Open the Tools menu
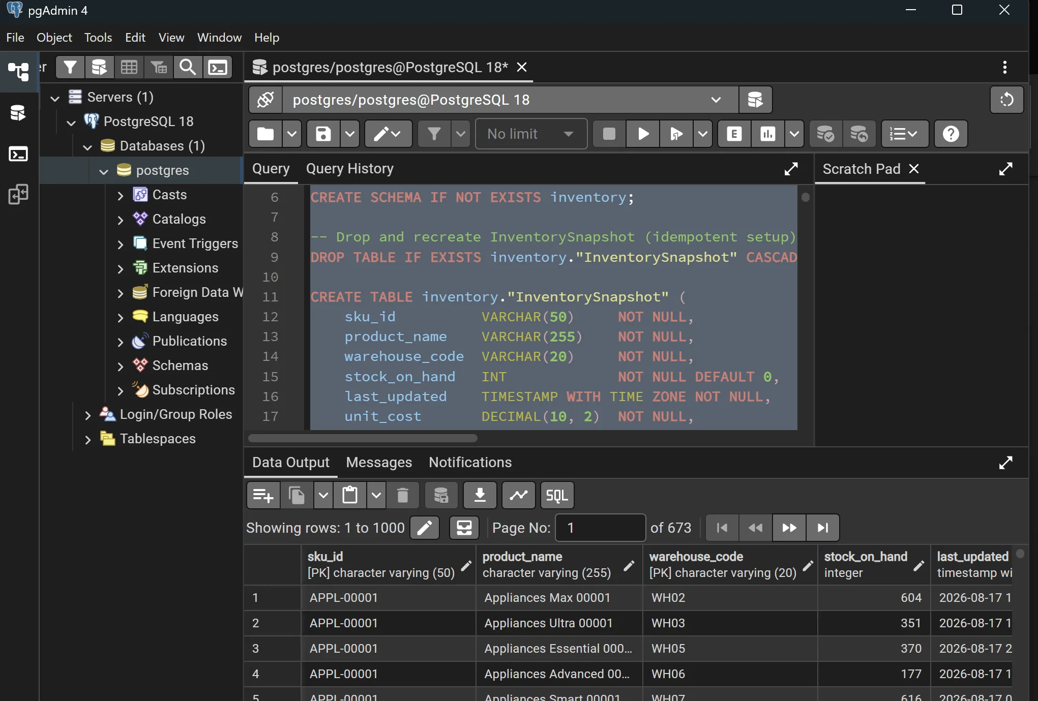This screenshot has height=701, width=1038. [98, 38]
